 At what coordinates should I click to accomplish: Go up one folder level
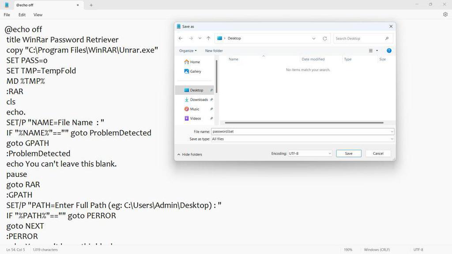208,38
